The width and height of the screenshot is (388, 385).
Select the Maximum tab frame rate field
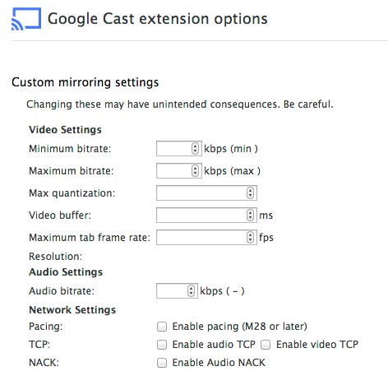(x=206, y=237)
